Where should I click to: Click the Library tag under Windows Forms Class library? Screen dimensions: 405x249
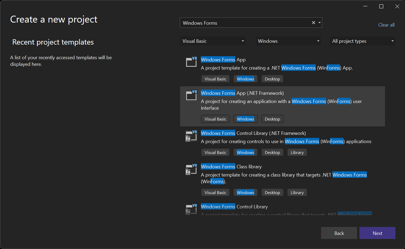click(297, 192)
